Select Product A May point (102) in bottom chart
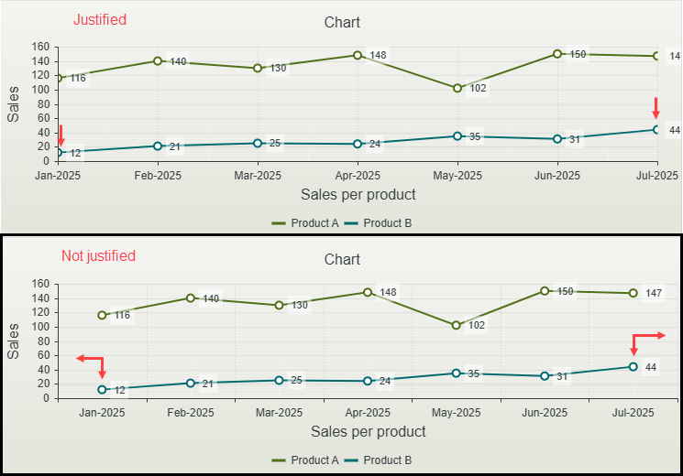 (456, 325)
